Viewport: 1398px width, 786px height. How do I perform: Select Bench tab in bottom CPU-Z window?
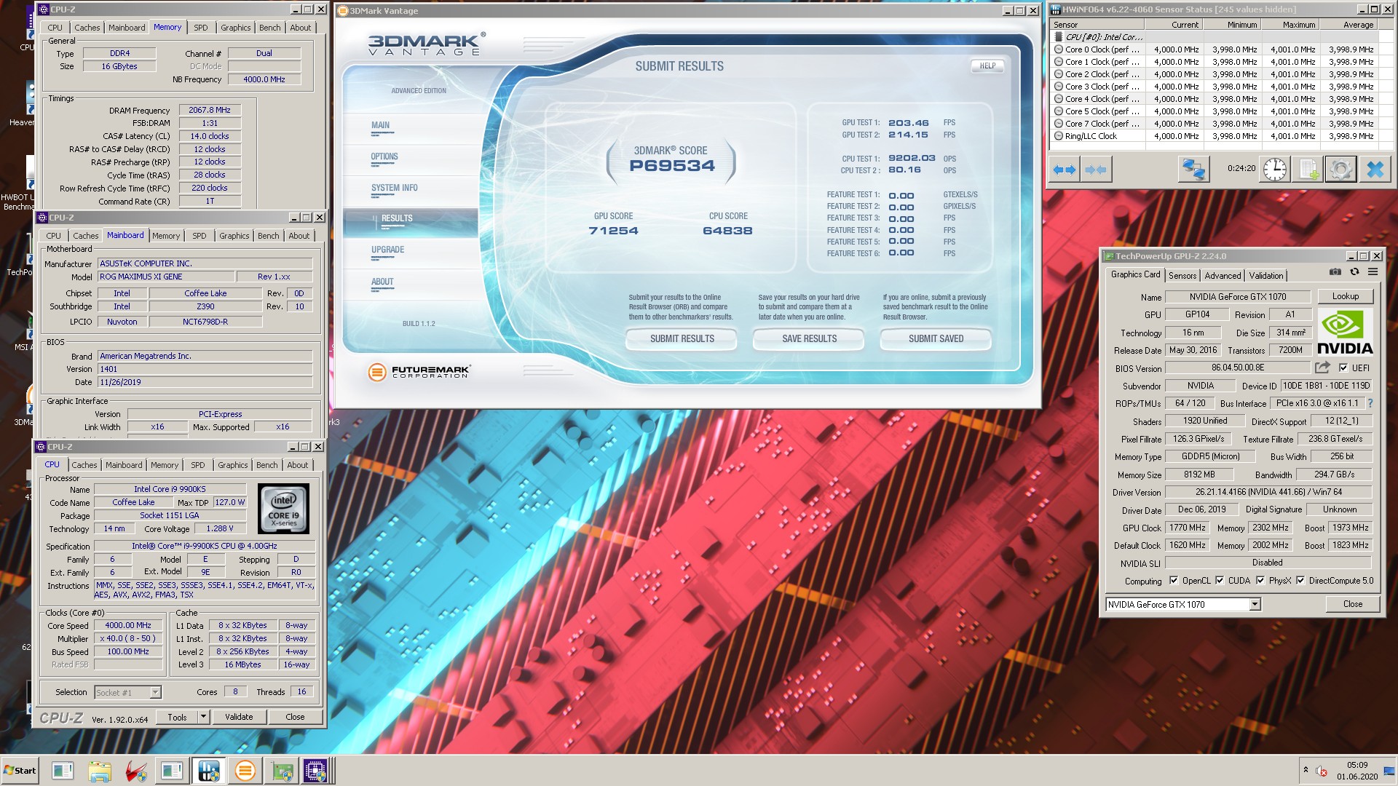click(x=267, y=465)
